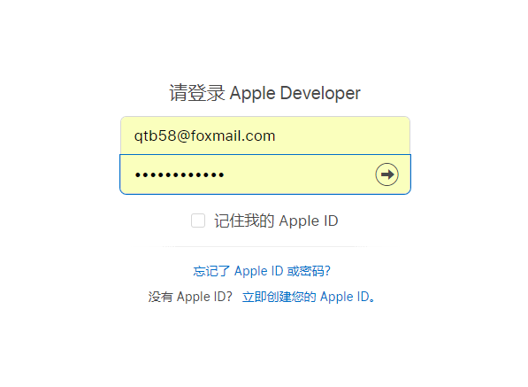The image size is (528, 387).
Task: Focus the password input field
Action: pos(265,174)
